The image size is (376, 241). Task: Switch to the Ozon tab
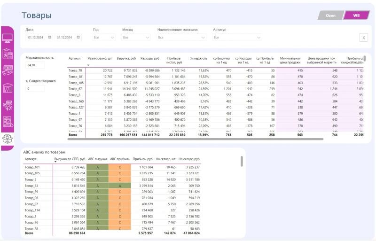click(x=331, y=16)
